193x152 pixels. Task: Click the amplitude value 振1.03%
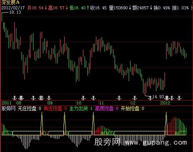(181, 8)
